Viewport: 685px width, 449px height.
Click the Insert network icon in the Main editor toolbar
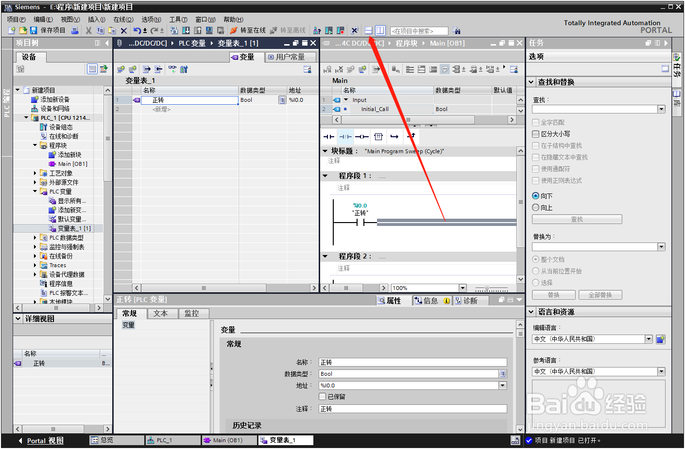pos(327,69)
